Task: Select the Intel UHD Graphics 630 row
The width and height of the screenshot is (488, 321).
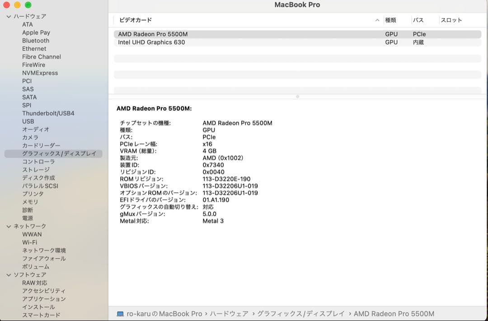Action: click(x=181, y=42)
